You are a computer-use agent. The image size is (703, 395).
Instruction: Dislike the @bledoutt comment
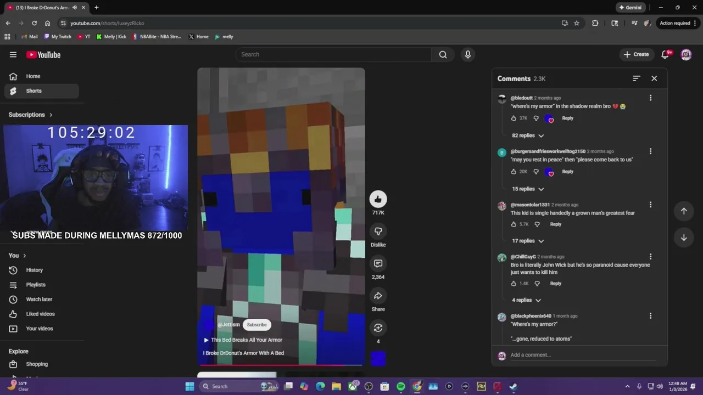536,118
